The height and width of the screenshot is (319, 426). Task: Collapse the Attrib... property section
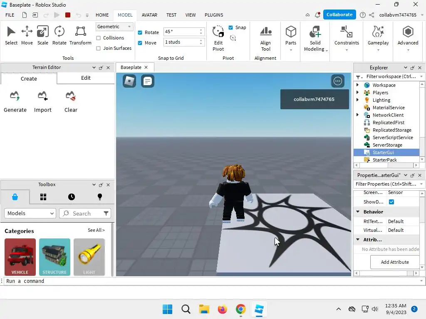pyautogui.click(x=358, y=240)
